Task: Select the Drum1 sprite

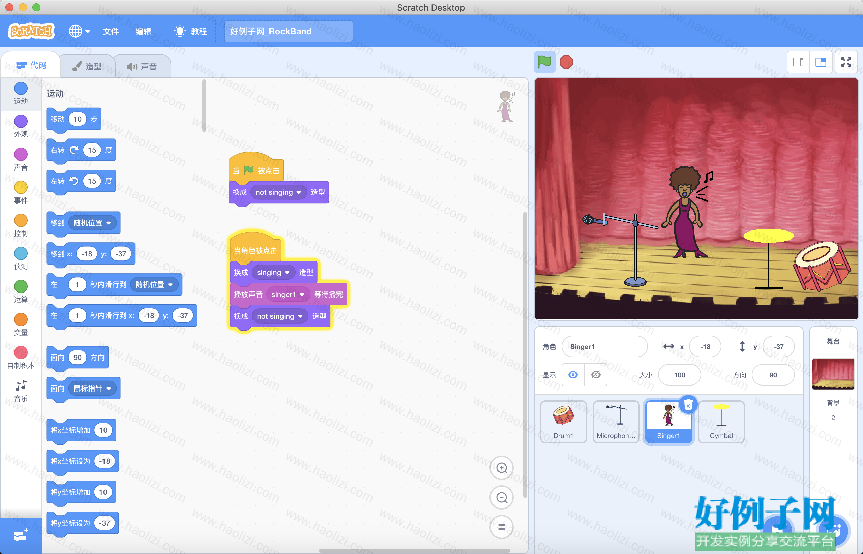Action: [563, 422]
